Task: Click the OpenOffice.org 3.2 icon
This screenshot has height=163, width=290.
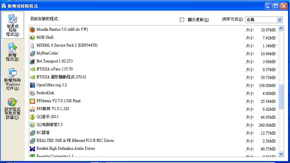Action: coord(32,85)
